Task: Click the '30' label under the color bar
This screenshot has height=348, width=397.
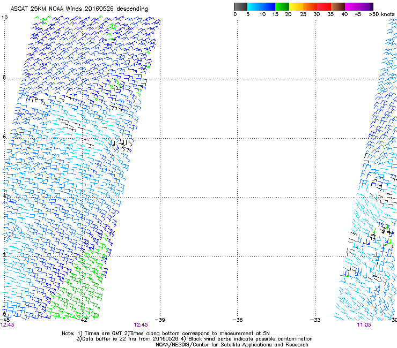Action: pyautogui.click(x=317, y=14)
